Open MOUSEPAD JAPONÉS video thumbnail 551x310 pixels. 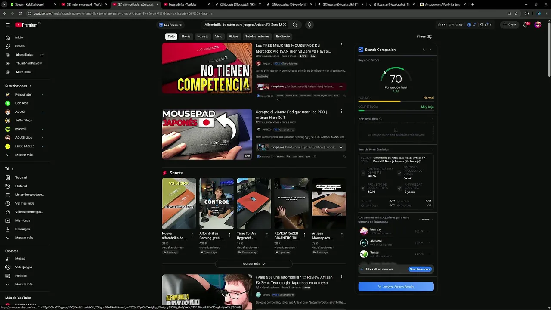(x=207, y=134)
